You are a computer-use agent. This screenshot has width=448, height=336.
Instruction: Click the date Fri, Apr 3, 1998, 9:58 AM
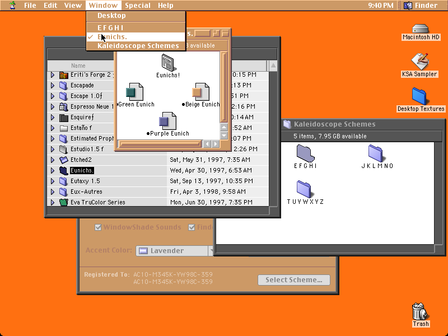pyautogui.click(x=208, y=192)
